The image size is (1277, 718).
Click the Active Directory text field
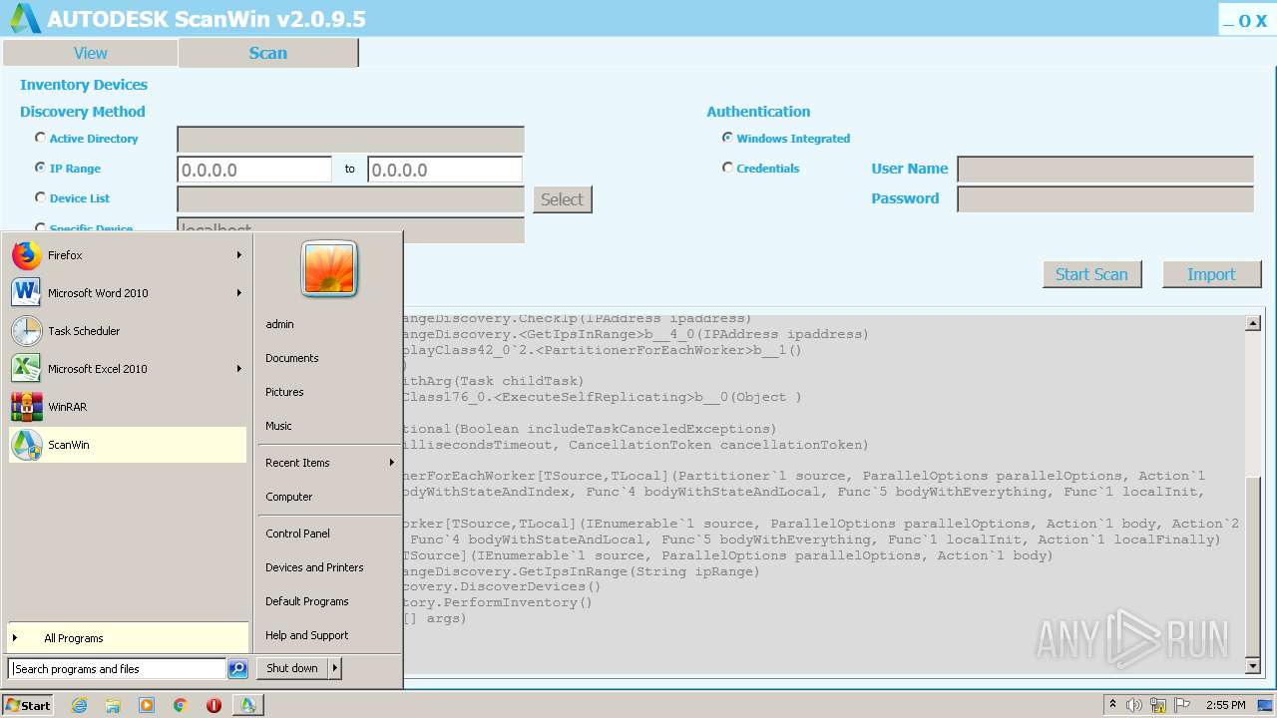350,140
